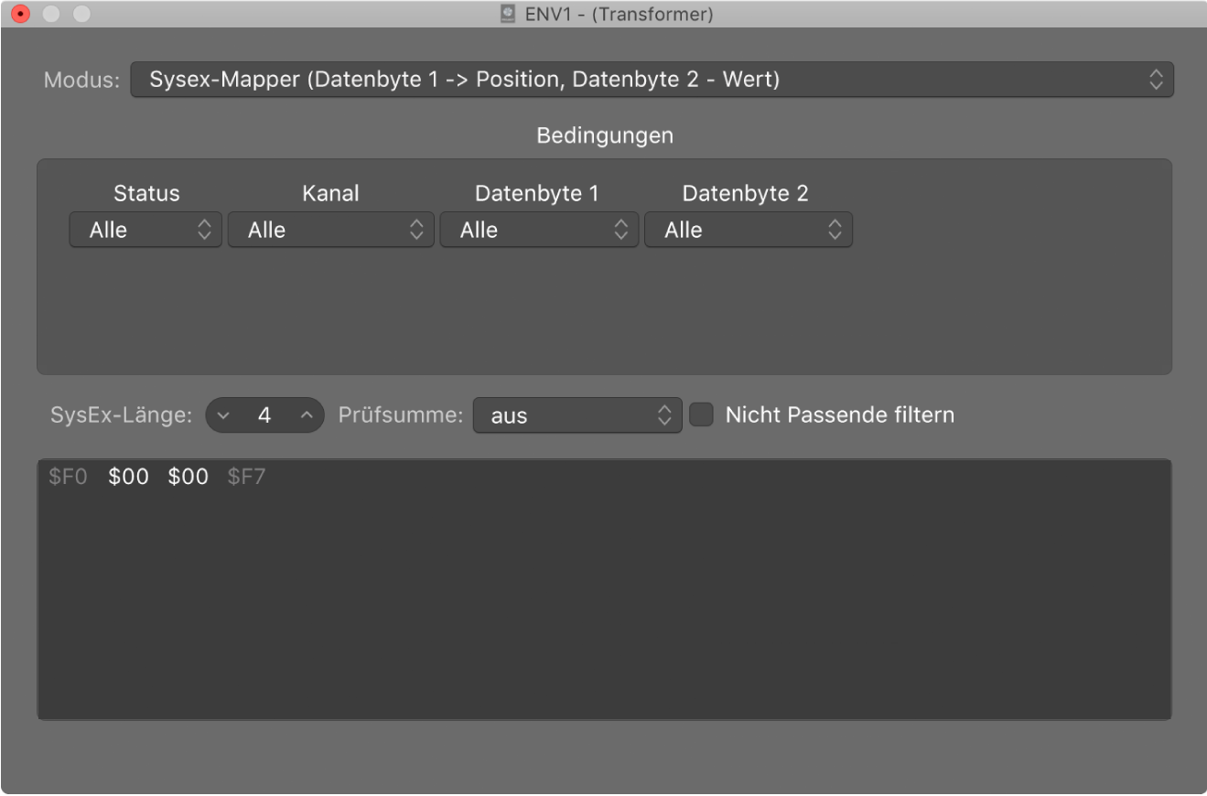Select the $F7 end byte

[x=246, y=476]
